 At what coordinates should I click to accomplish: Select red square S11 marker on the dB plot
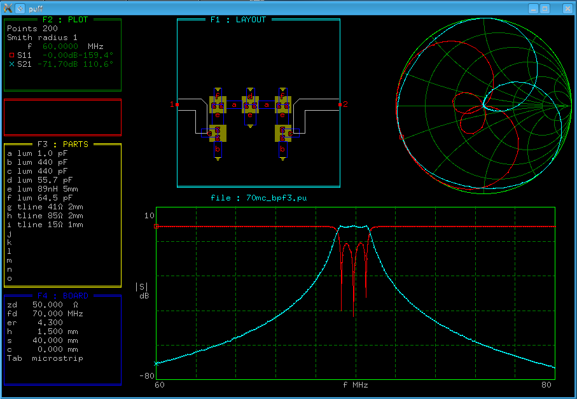tap(156, 227)
